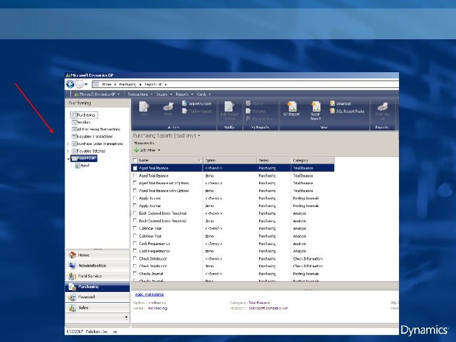Click the green Add Filter button
This screenshot has width=456, height=342.
point(147,150)
